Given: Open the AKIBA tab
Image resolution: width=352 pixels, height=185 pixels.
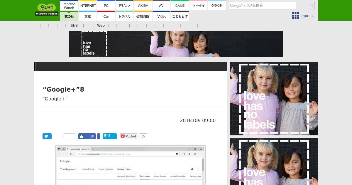Looking at the screenshot, I should (x=143, y=5).
